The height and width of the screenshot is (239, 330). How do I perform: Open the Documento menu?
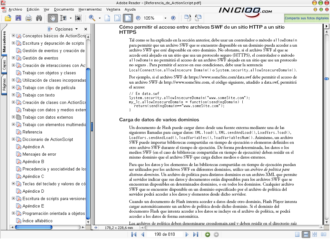click(64, 9)
